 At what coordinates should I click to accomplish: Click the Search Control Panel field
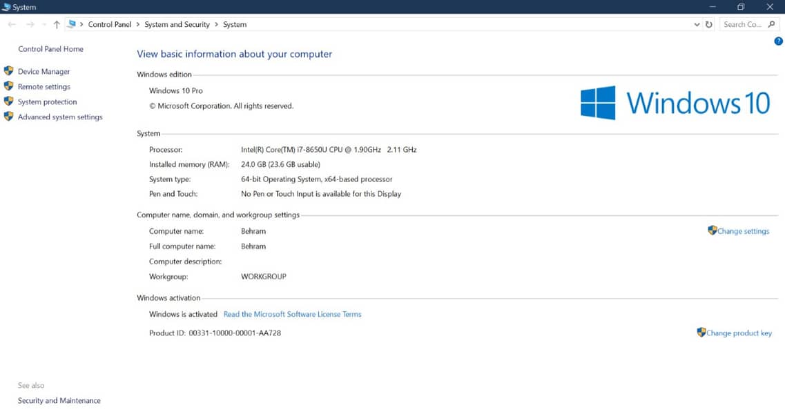point(743,24)
